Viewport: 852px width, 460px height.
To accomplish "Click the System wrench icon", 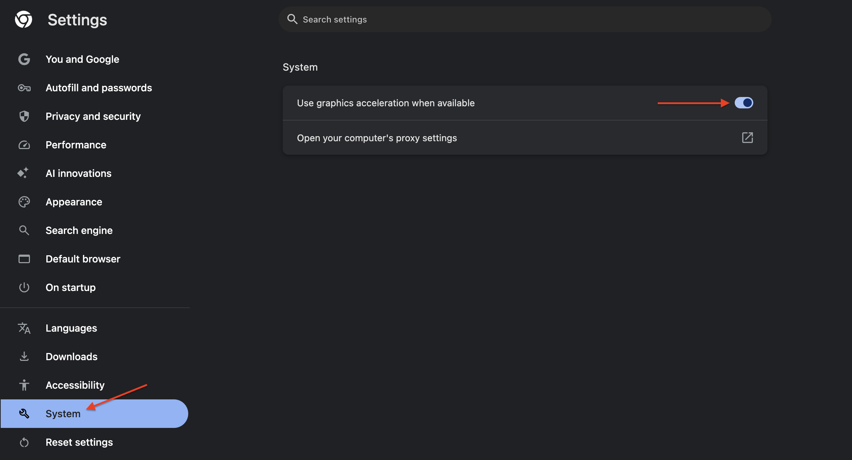I will click(x=24, y=414).
